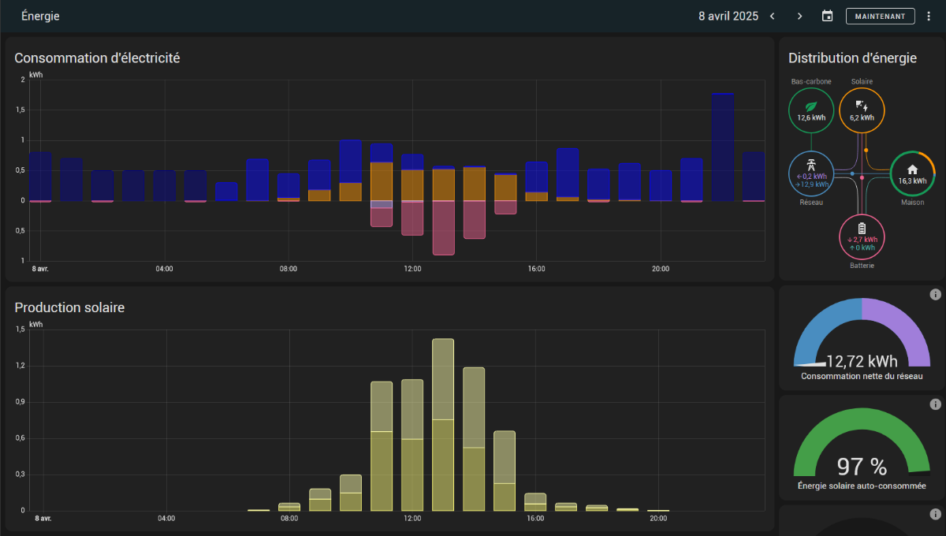This screenshot has width=946, height=536.
Task: Select the Réseau grid pylon circle
Action: click(811, 173)
